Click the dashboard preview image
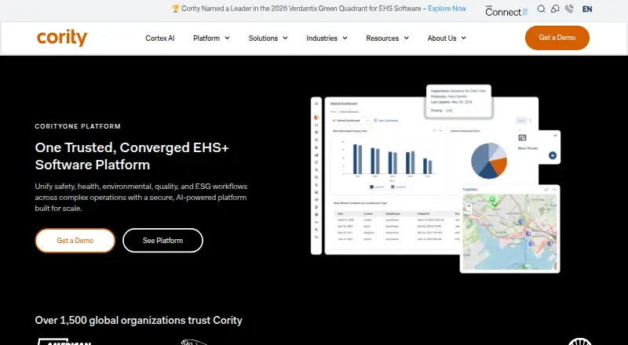The width and height of the screenshot is (628, 345). (436, 179)
